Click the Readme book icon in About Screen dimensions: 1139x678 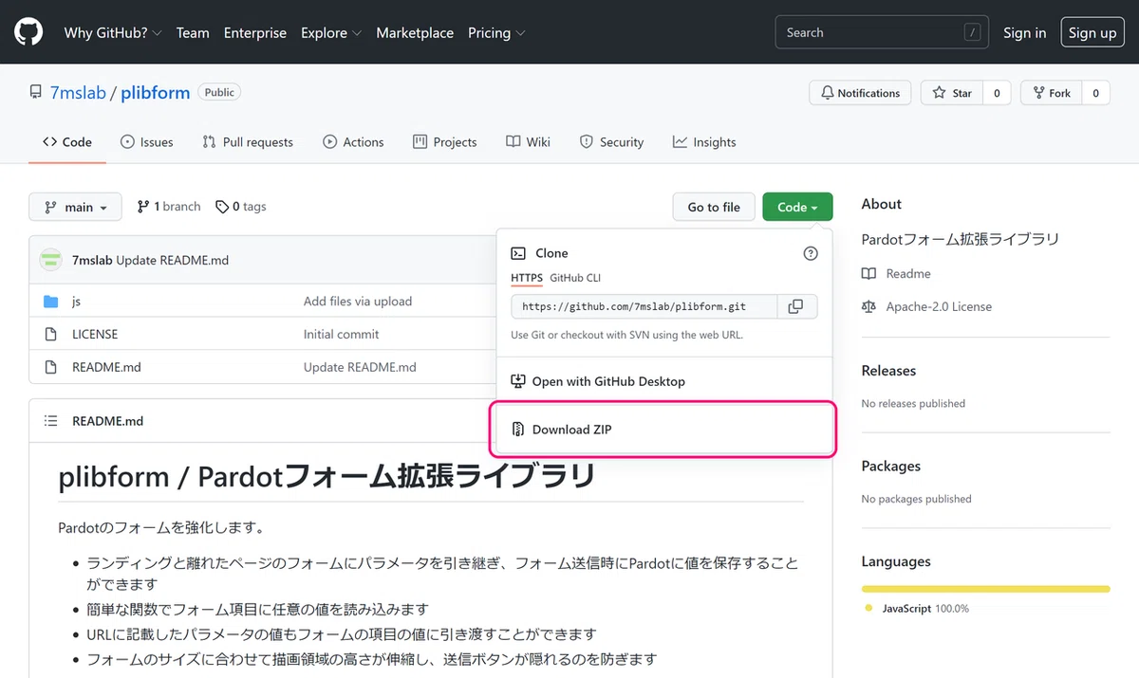pyautogui.click(x=868, y=274)
